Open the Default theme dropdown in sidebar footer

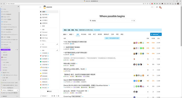click(x=44, y=96)
